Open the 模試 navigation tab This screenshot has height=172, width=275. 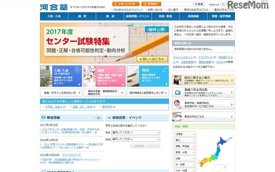110,16
